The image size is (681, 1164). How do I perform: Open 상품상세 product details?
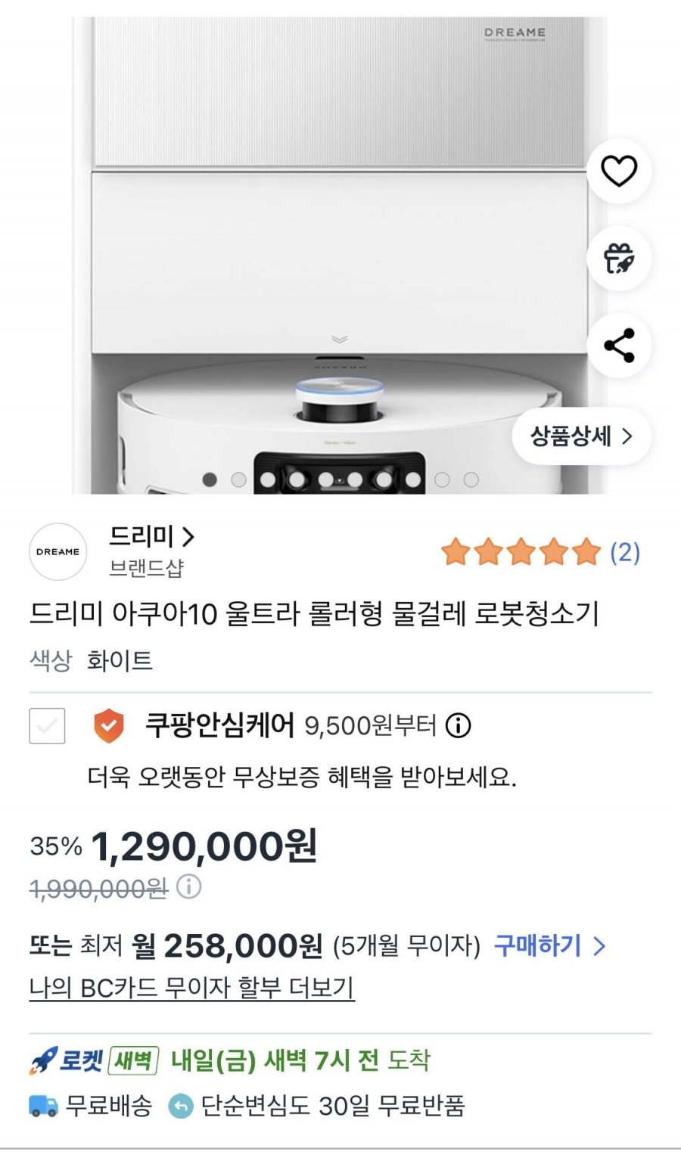coord(581,436)
